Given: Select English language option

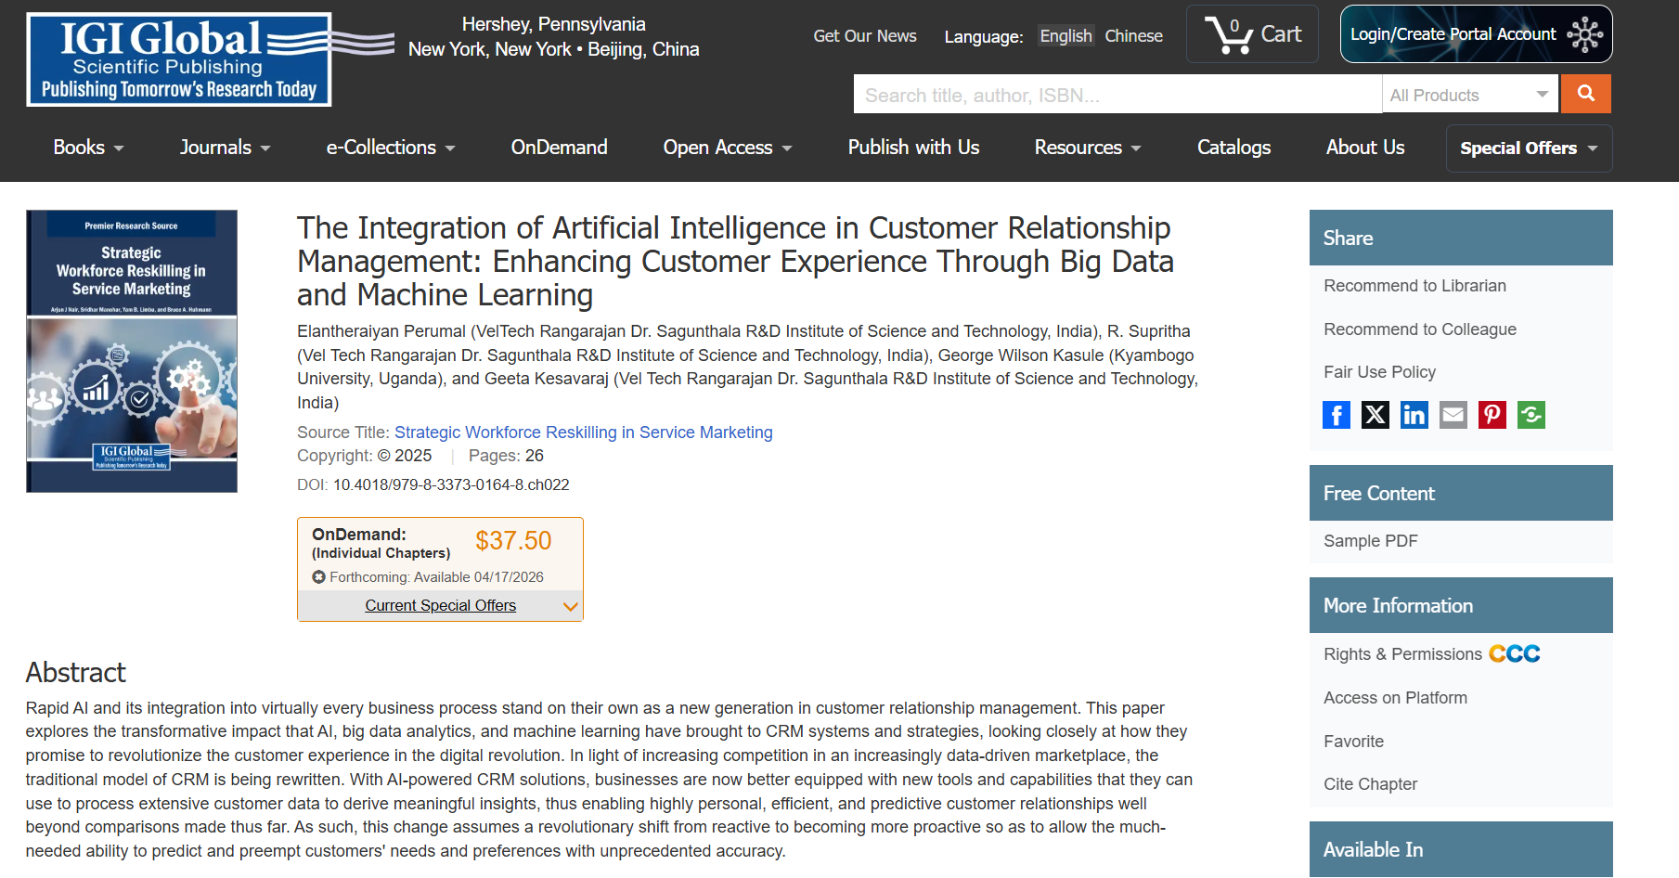Looking at the screenshot, I should [x=1066, y=36].
